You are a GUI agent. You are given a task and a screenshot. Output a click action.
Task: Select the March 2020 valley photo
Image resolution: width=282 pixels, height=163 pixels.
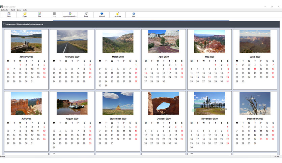118,41
